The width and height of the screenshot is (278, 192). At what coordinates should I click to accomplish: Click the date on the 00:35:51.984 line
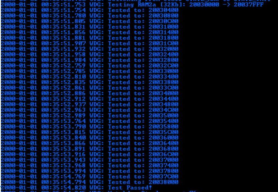coord(19,60)
